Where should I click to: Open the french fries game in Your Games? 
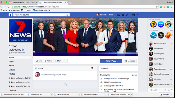(x=168, y=35)
